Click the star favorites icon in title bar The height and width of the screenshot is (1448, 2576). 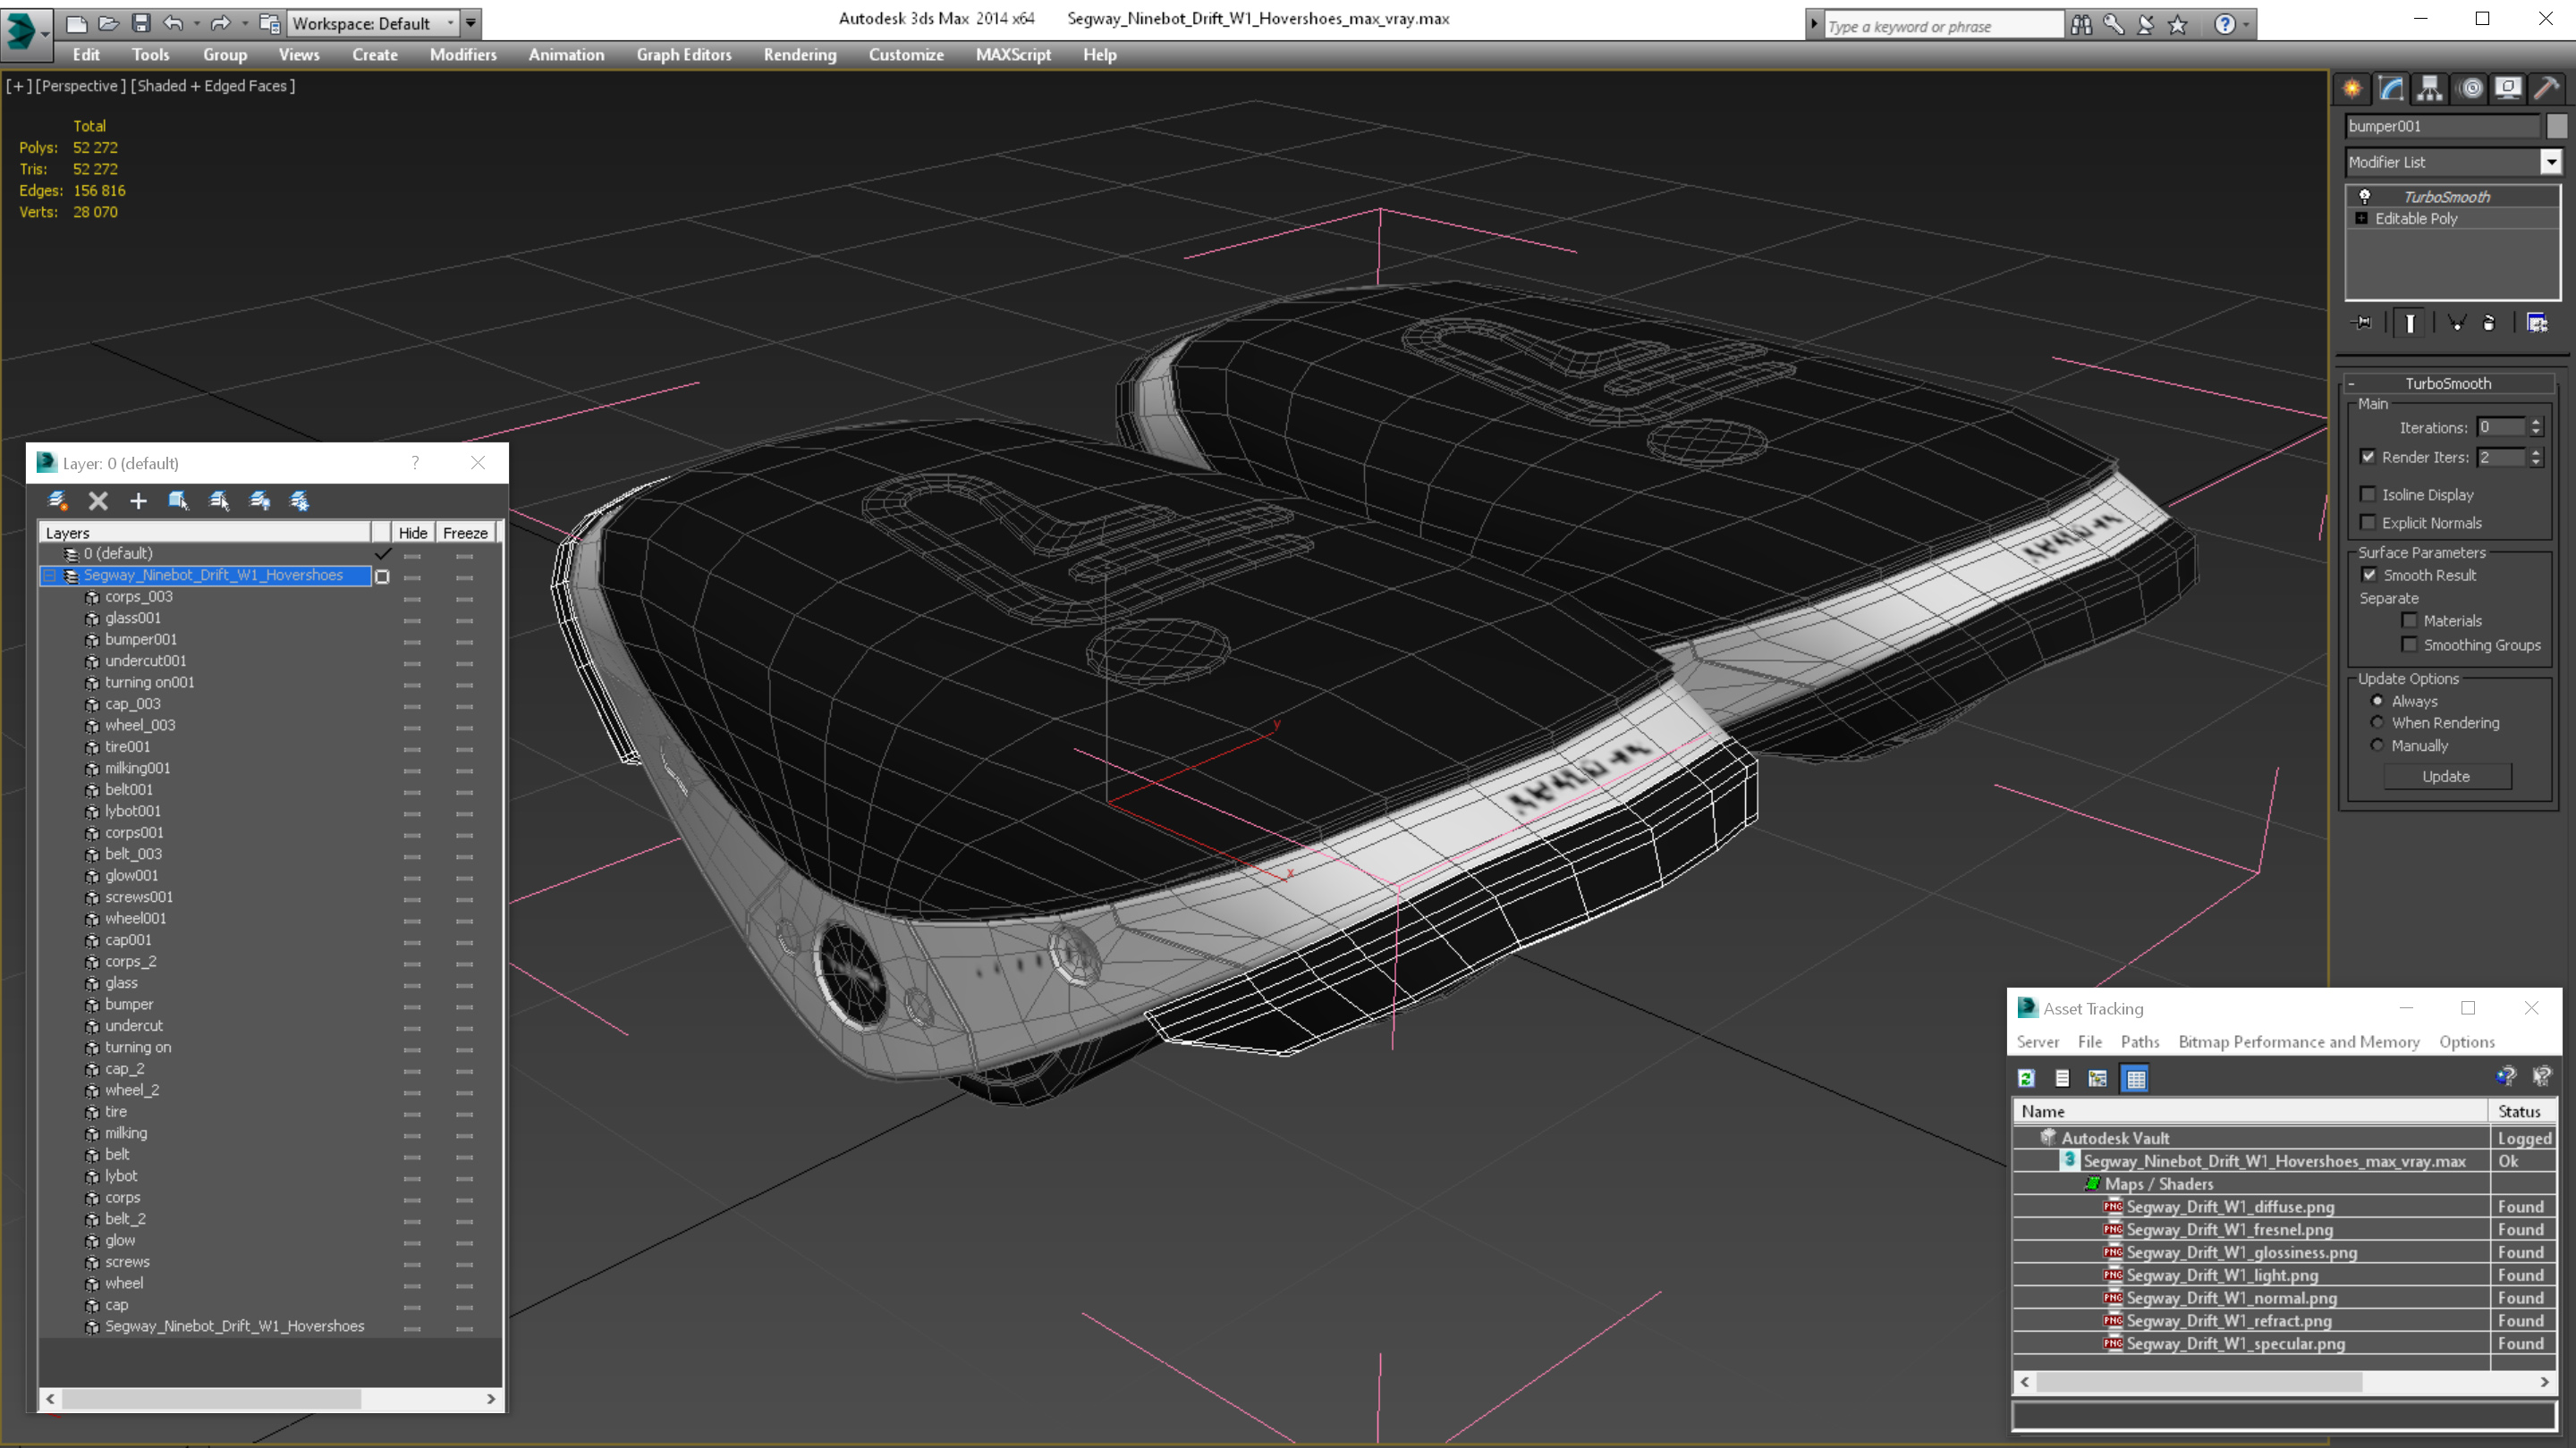[x=2178, y=24]
